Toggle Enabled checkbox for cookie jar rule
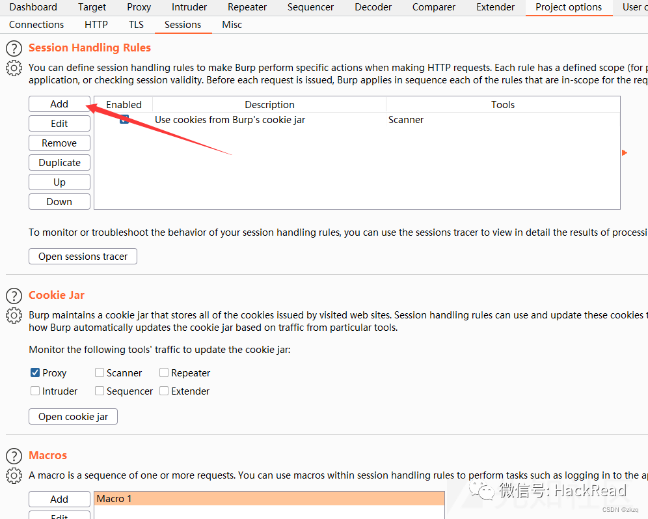This screenshot has height=519, width=648. (x=124, y=120)
